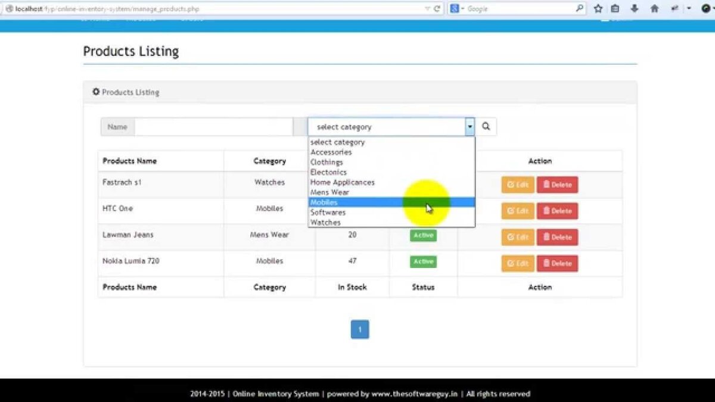Choose Accessories from the category list
The width and height of the screenshot is (715, 402).
(391, 152)
